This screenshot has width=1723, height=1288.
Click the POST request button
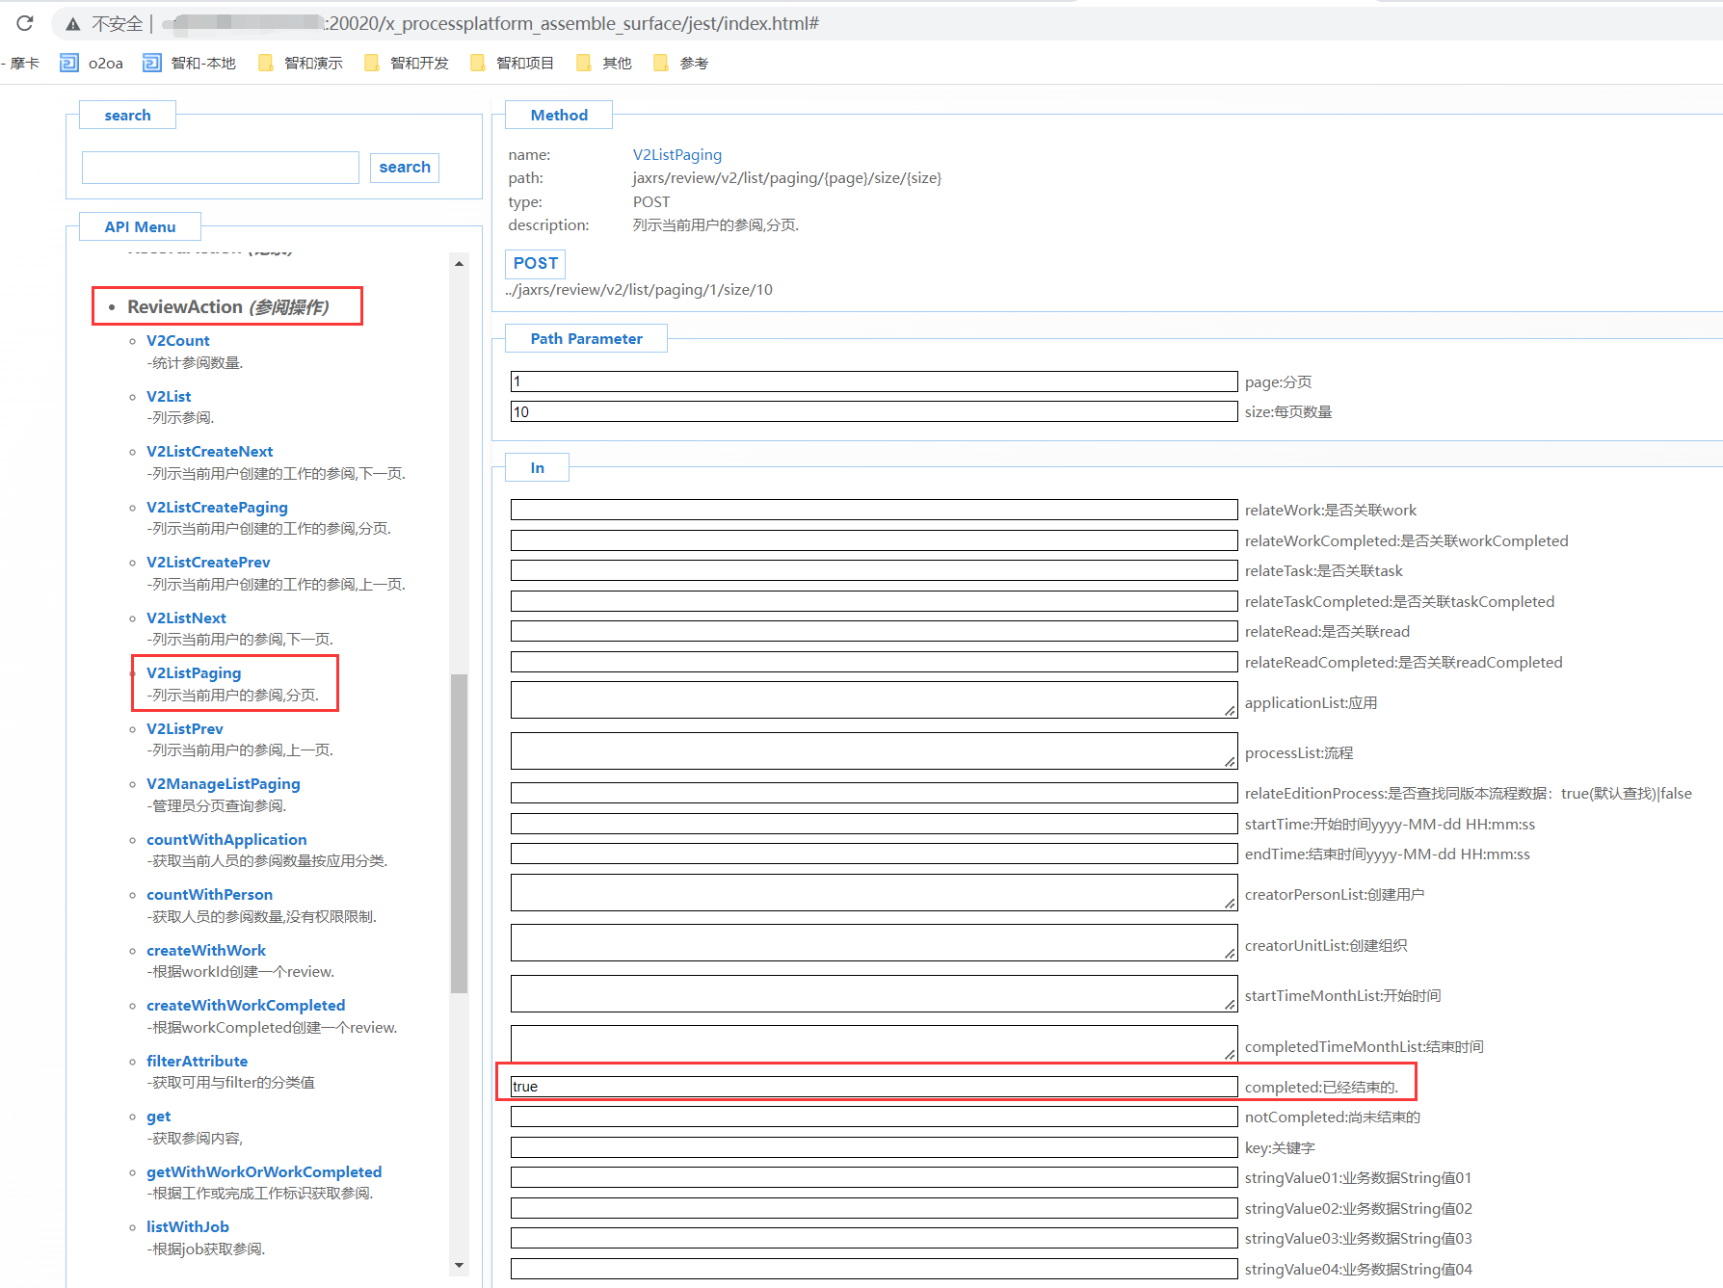[535, 263]
